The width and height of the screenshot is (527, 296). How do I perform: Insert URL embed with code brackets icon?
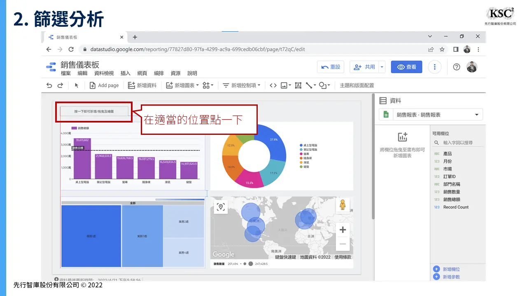point(273,86)
